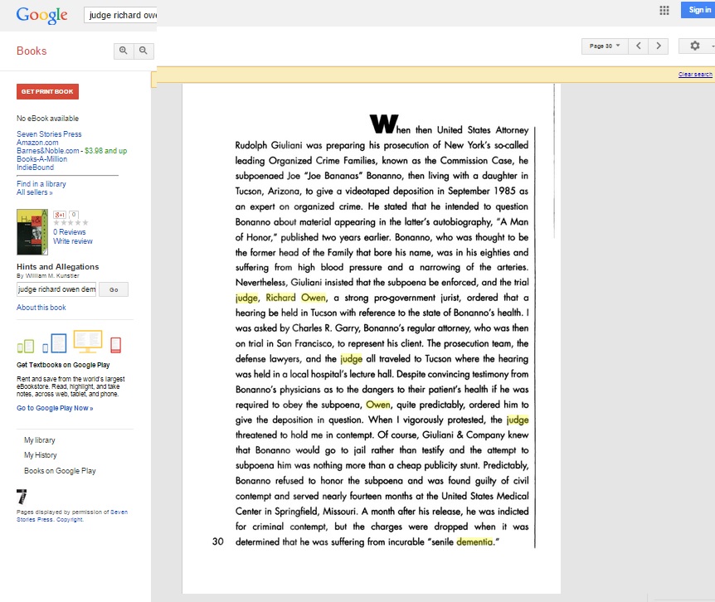715x602 pixels.
Task: Click Go to Google Play Now
Action: coord(55,408)
